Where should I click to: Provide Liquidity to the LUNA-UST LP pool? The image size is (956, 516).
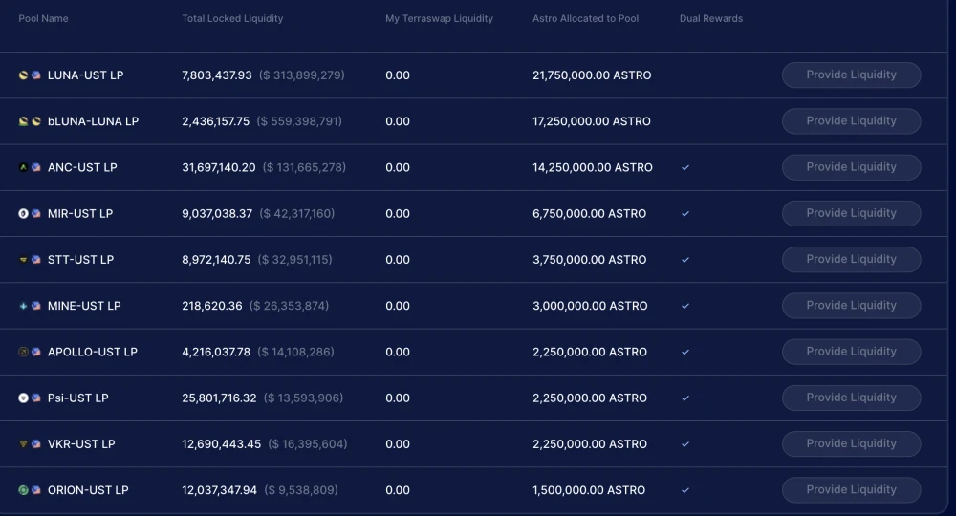pyautogui.click(x=851, y=75)
